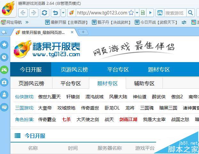The width and height of the screenshot is (199, 154).
Task: Click the green gamepad sidebar icon
Action: 4,70
